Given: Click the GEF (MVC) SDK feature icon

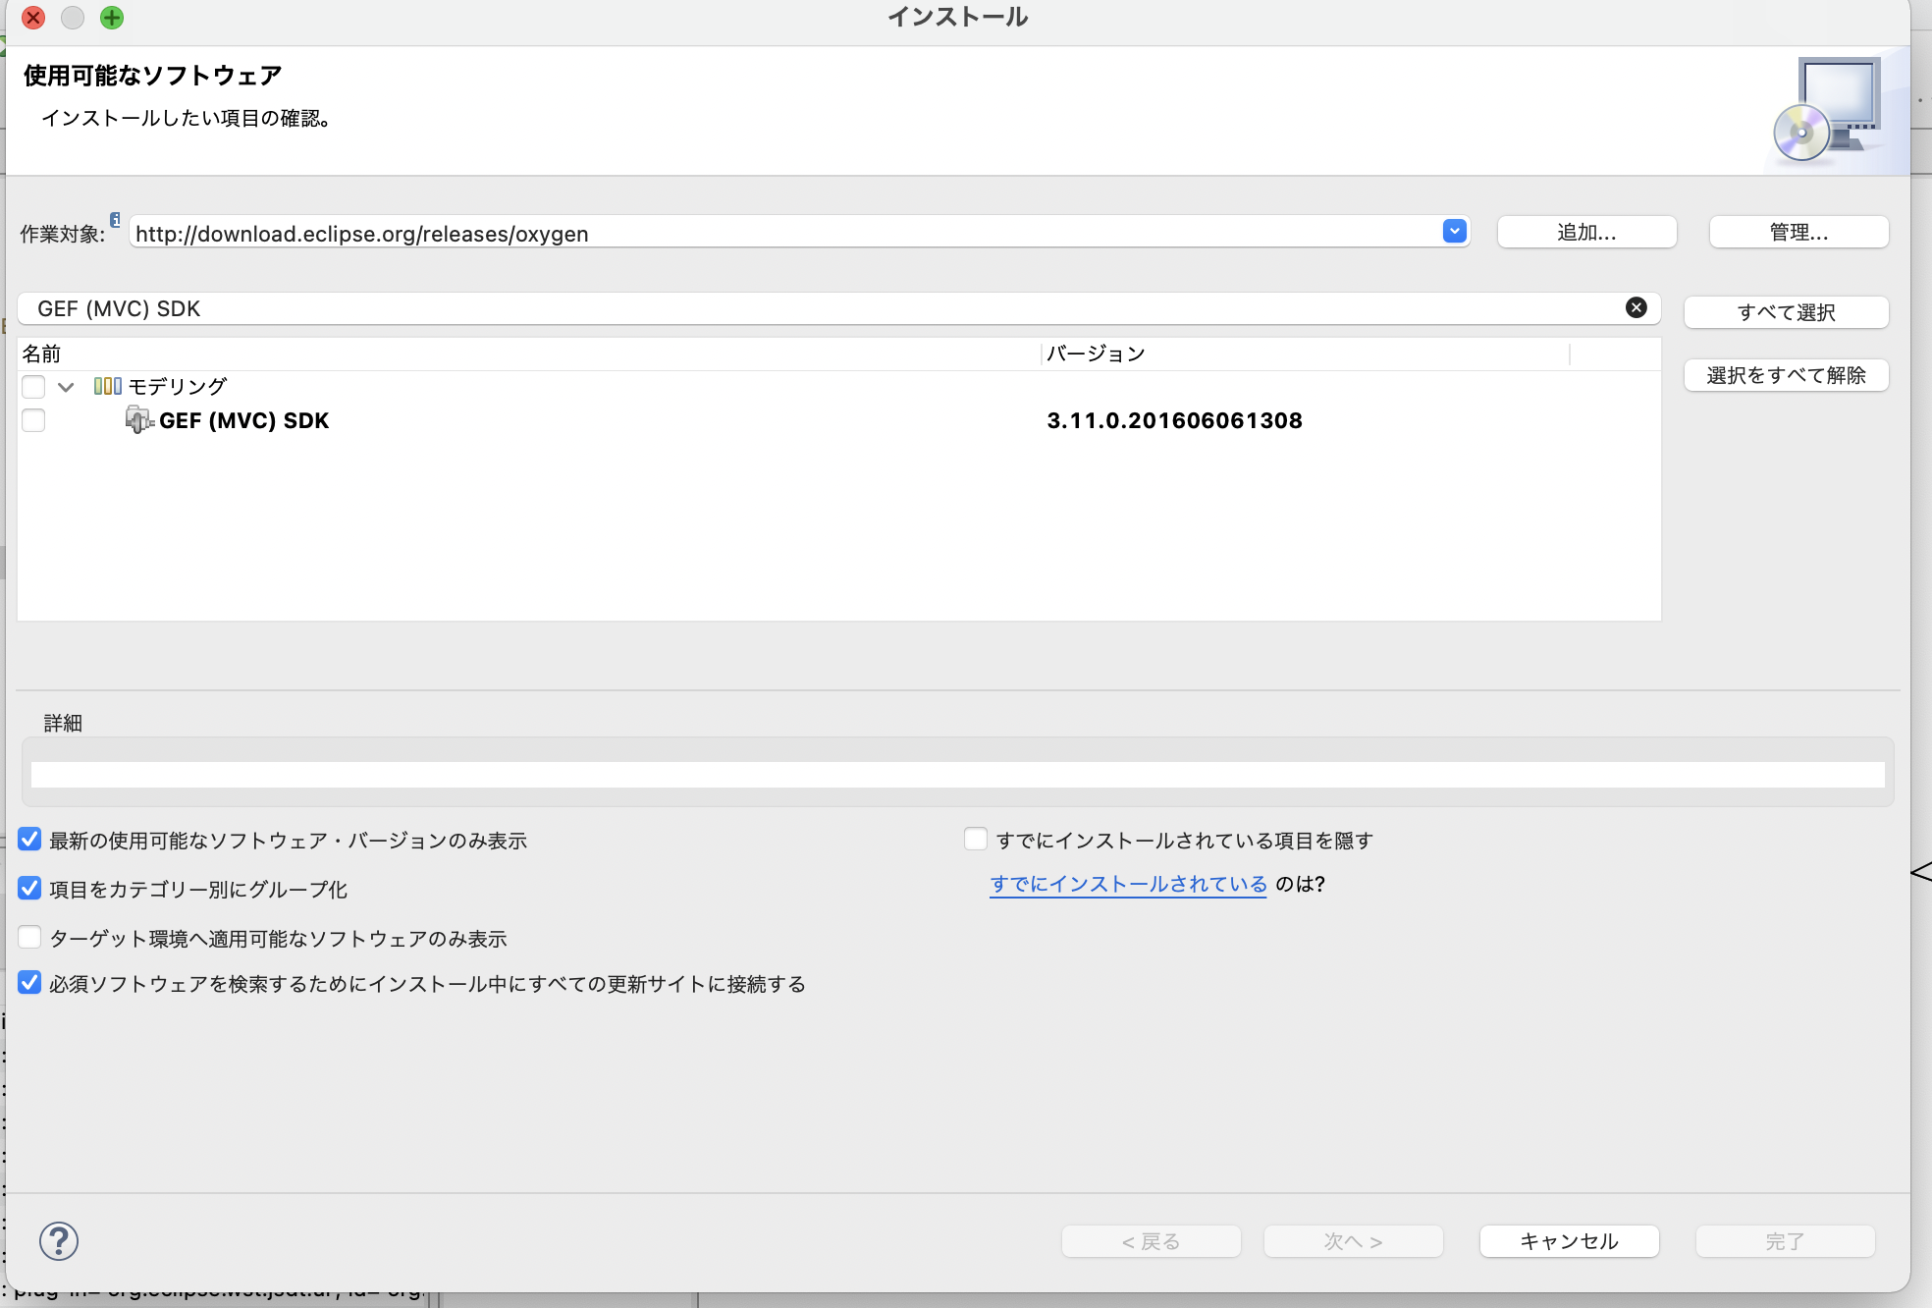Looking at the screenshot, I should (x=139, y=420).
